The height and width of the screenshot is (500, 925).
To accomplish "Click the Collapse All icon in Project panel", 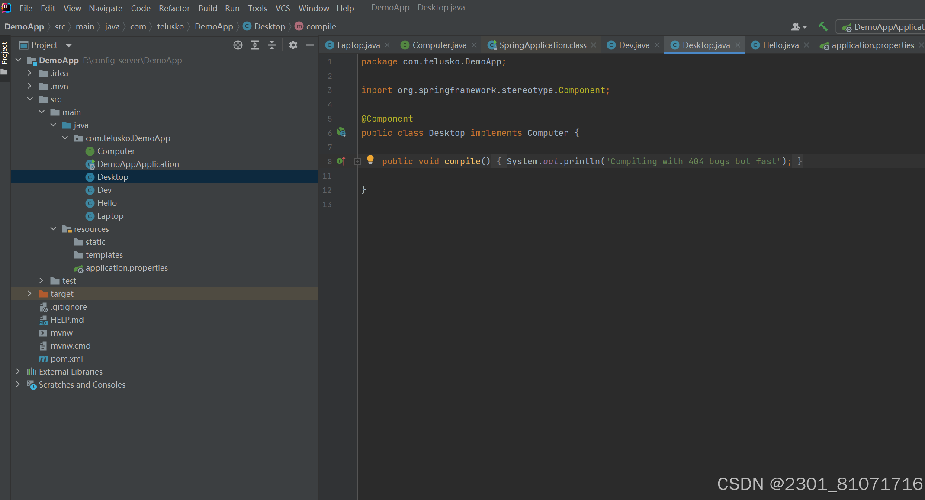I will (x=272, y=45).
